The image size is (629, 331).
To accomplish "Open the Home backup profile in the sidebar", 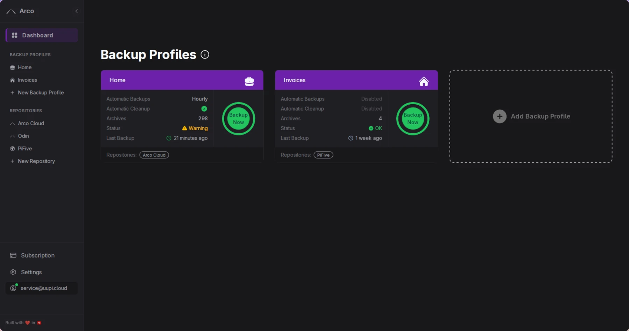I will click(25, 67).
